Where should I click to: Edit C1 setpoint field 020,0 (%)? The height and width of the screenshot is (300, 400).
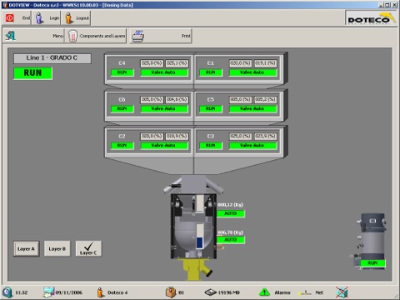pos(240,63)
